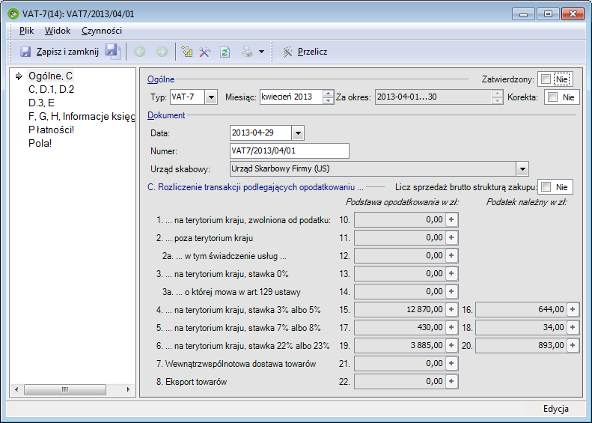Click field 15 value 12 870,00
This screenshot has height=423, width=592.
(x=400, y=309)
